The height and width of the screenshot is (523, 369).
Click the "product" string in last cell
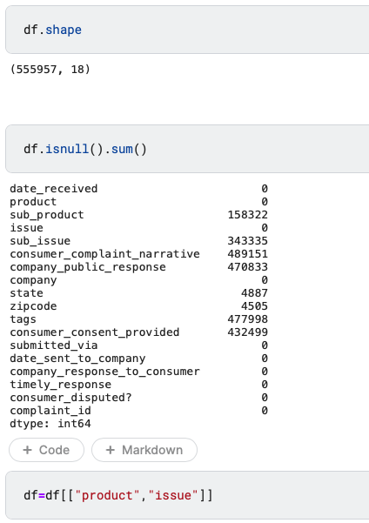(x=107, y=495)
